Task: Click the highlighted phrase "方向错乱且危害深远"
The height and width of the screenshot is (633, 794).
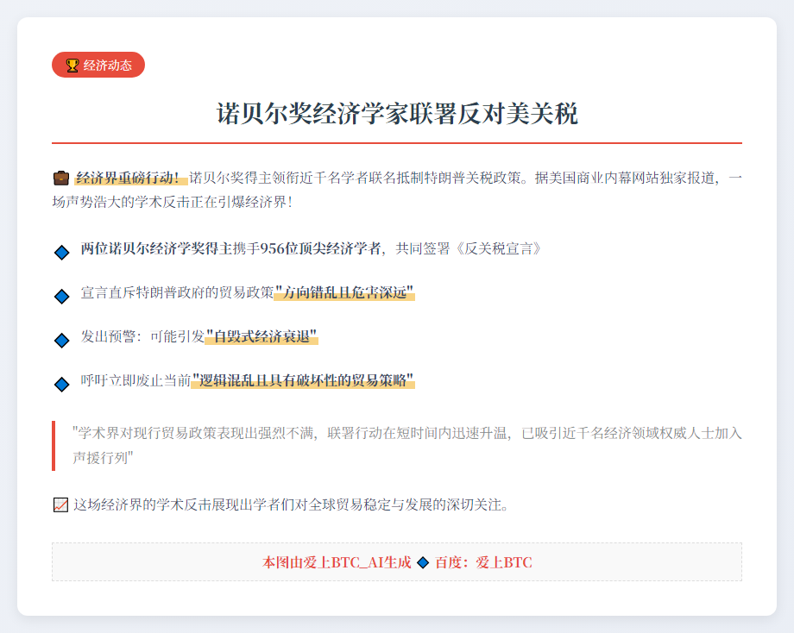Action: [x=344, y=292]
